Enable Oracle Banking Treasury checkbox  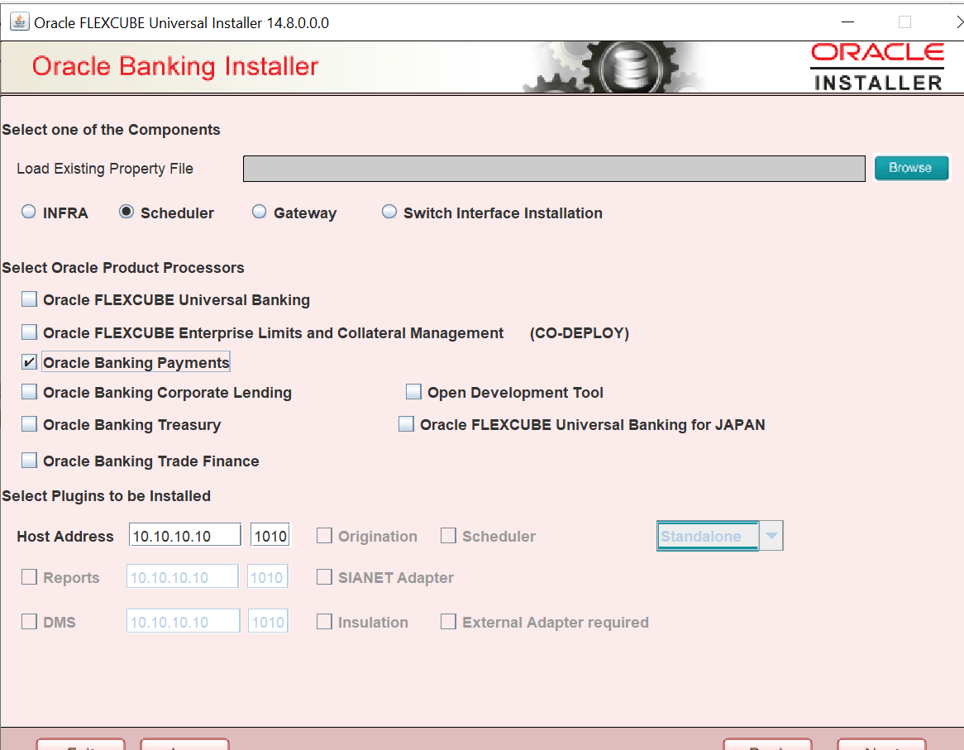pos(29,424)
